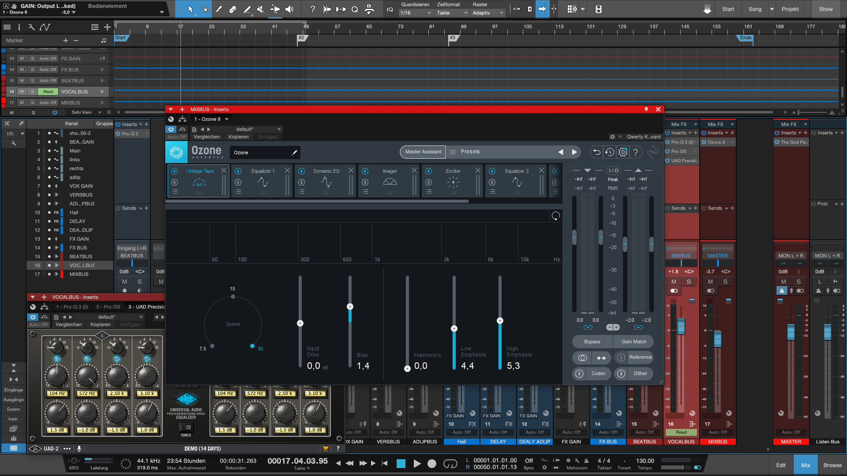The image size is (847, 476).
Task: Go to next Ozone preset
Action: coord(574,152)
